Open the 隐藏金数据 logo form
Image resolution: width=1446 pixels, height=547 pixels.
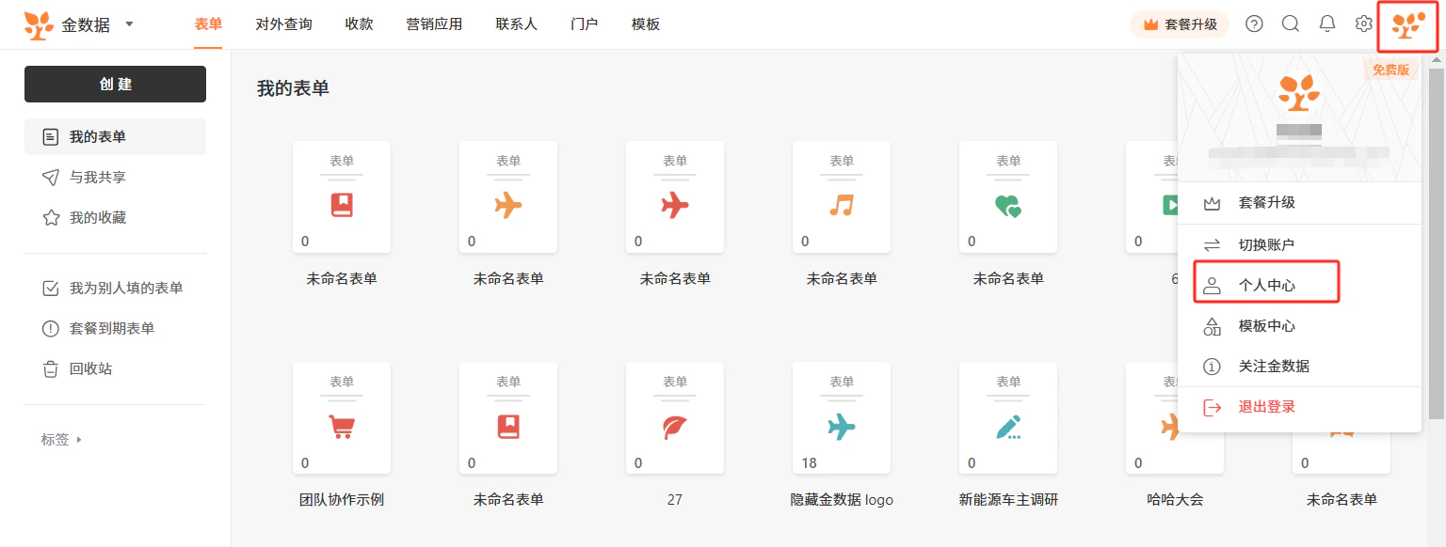pyautogui.click(x=842, y=418)
